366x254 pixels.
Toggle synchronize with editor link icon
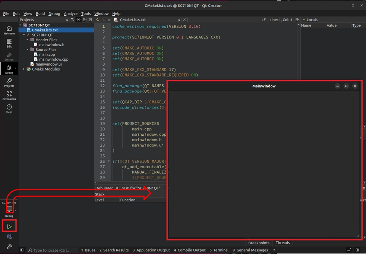[x=78, y=20]
